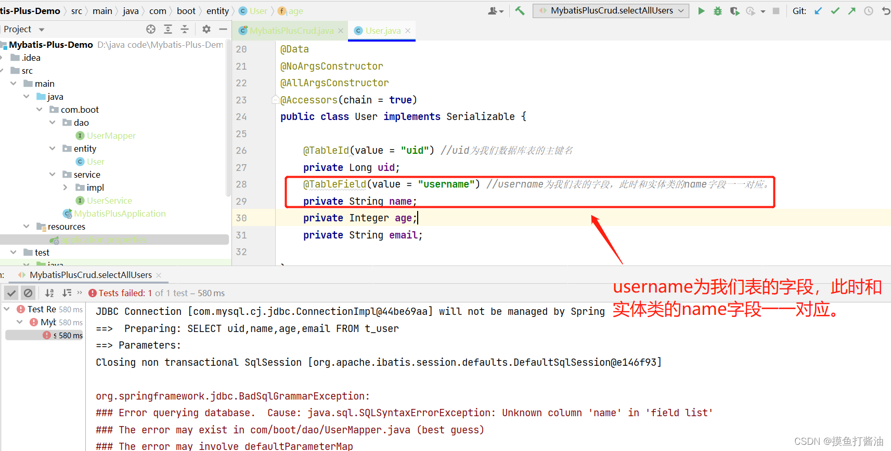The height and width of the screenshot is (451, 891).
Task: Open User class in project tree
Action: tap(91, 162)
